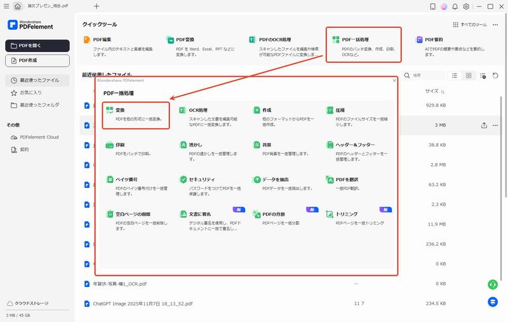Open the green support headset button
The image size is (508, 322).
click(x=493, y=285)
